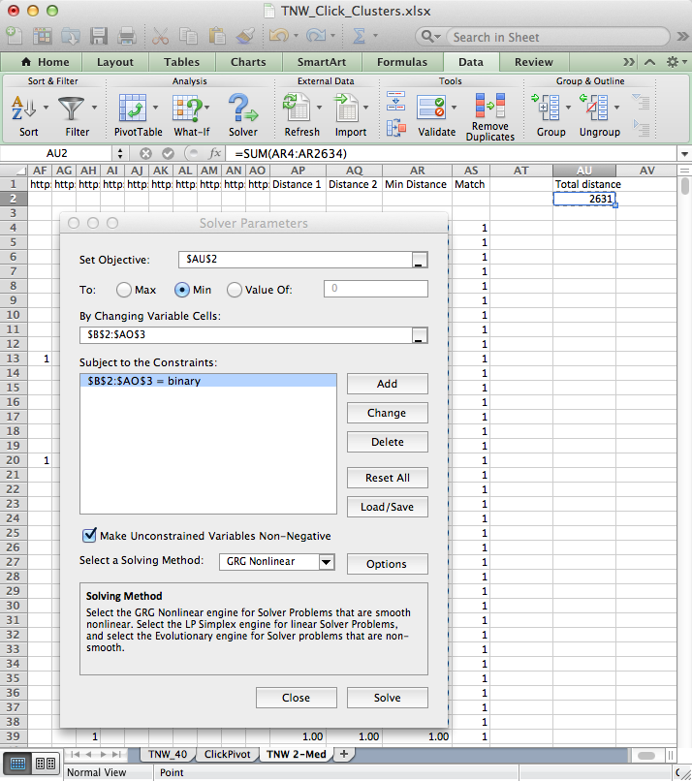Uncheck Make Unconstrained Variables Non-Negative
This screenshot has width=692, height=781.
point(90,536)
